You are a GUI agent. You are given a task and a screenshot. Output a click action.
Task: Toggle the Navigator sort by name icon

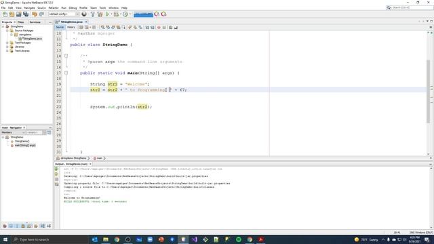click(43, 226)
